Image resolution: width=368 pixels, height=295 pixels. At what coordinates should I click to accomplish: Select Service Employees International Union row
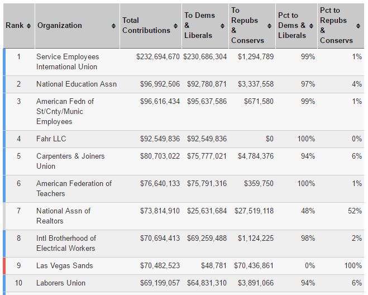(x=184, y=62)
